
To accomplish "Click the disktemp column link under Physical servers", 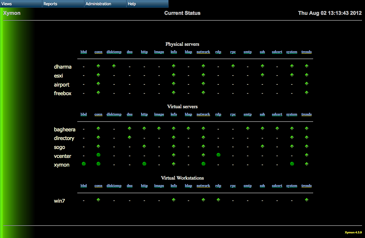I will pos(114,52).
